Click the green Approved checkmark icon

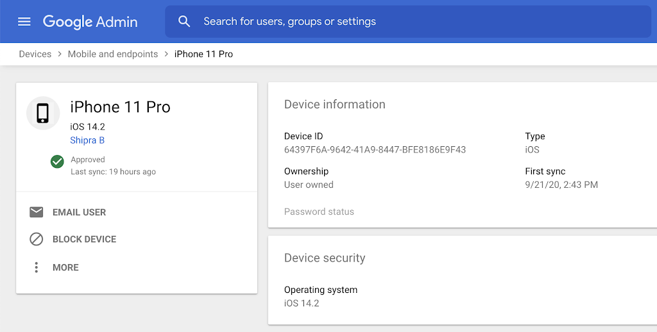tap(57, 161)
